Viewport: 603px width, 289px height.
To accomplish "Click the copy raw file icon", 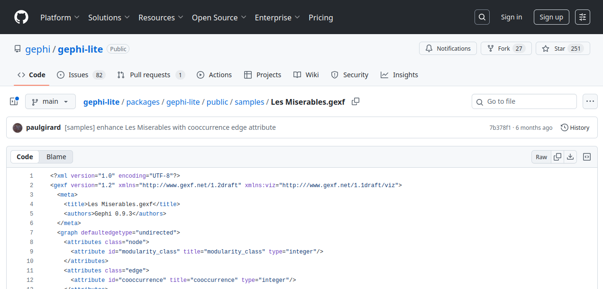I will coord(557,157).
